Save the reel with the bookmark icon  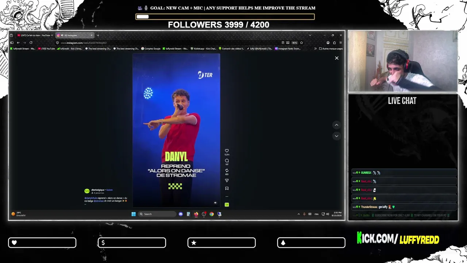227,188
